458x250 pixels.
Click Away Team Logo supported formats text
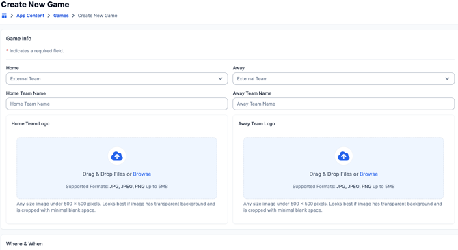[343, 187]
